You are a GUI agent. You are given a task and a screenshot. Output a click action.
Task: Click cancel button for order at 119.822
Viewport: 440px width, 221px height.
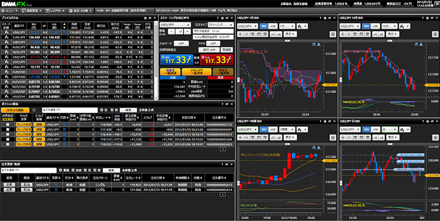tap(27, 185)
